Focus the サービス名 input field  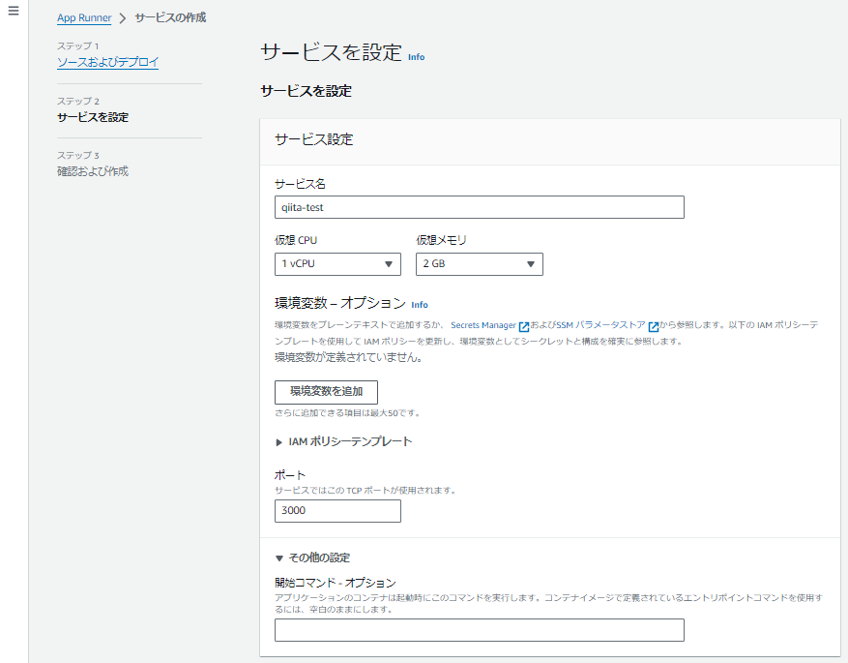coord(480,207)
